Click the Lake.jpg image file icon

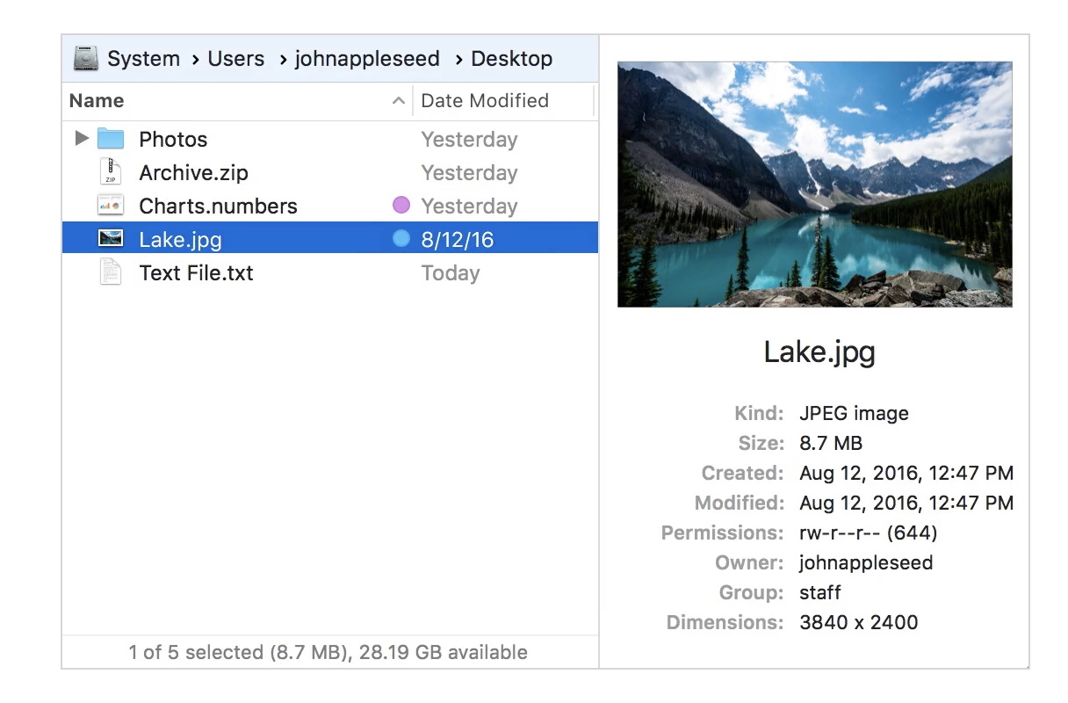111,239
